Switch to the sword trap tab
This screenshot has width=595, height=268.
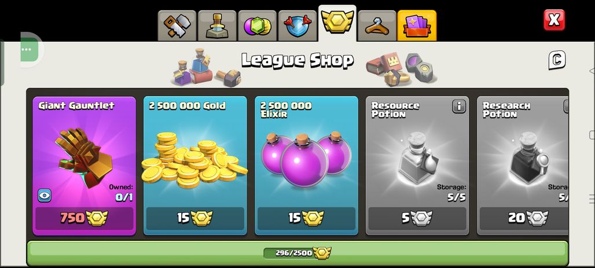tap(217, 25)
